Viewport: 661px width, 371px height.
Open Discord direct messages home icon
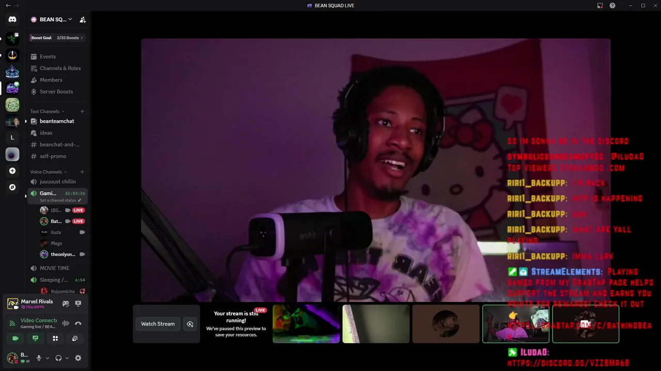click(x=12, y=20)
